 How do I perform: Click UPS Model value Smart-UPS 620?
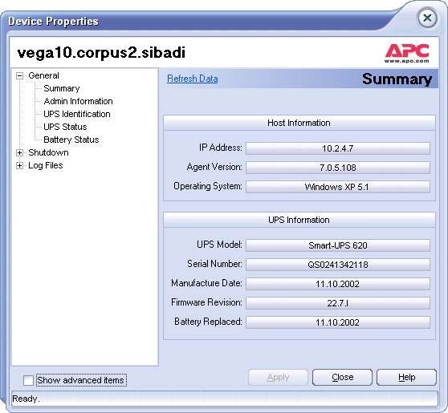pos(338,245)
